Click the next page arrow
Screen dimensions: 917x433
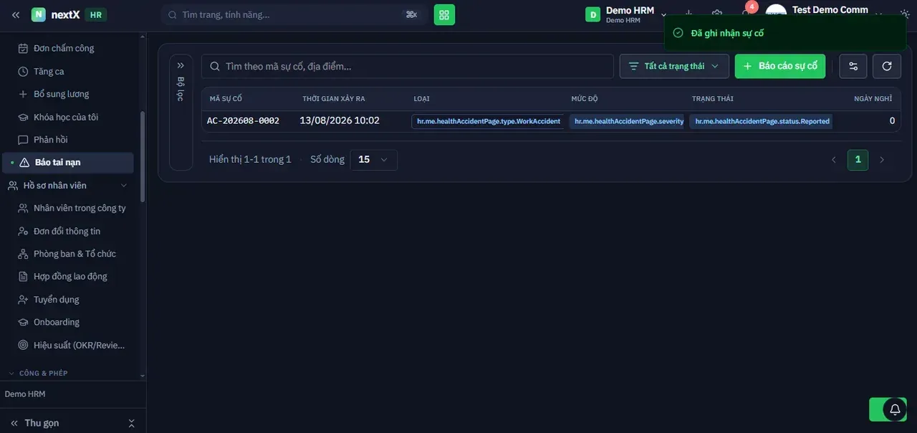click(x=882, y=160)
